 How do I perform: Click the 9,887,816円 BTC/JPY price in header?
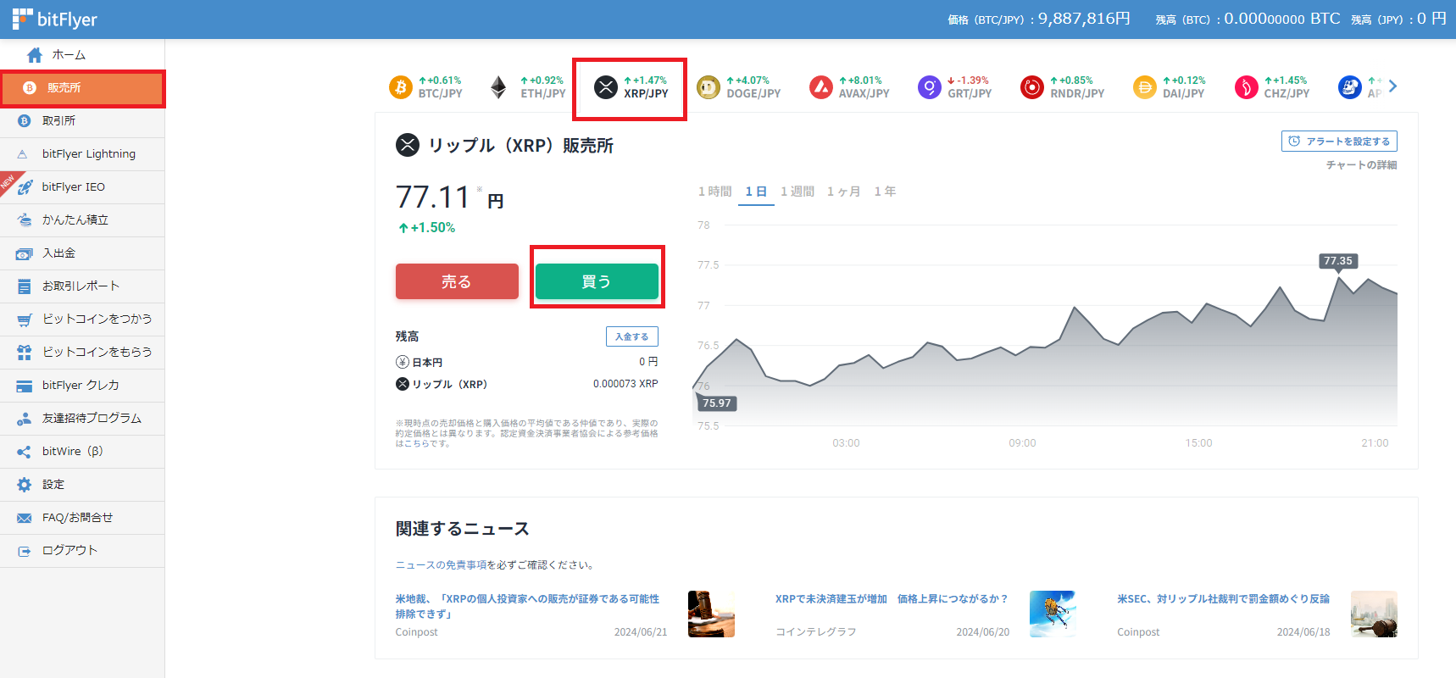[x=1084, y=19]
